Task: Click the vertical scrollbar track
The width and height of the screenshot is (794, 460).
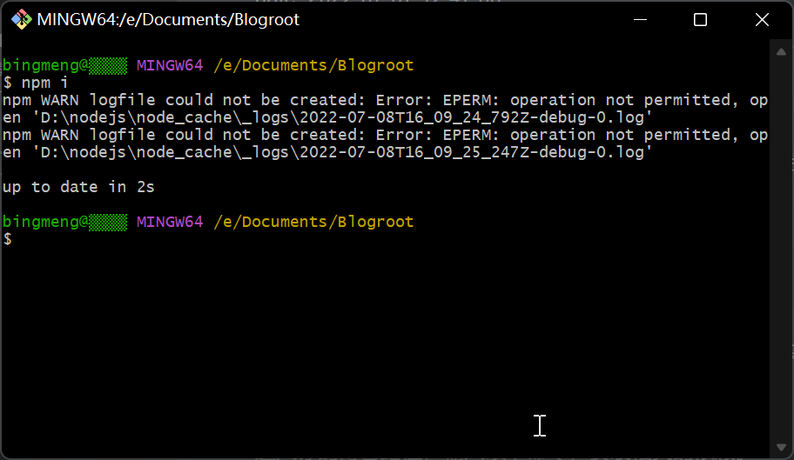Action: [780, 261]
